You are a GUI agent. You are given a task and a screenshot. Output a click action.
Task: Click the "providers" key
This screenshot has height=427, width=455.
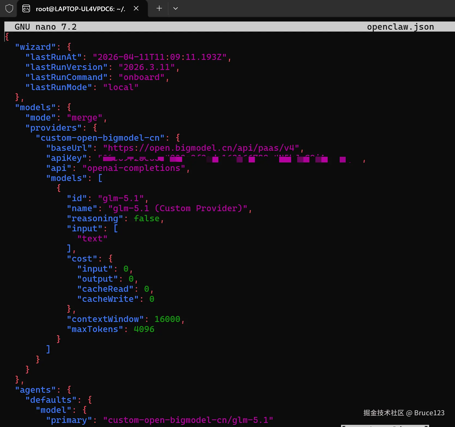(53, 128)
